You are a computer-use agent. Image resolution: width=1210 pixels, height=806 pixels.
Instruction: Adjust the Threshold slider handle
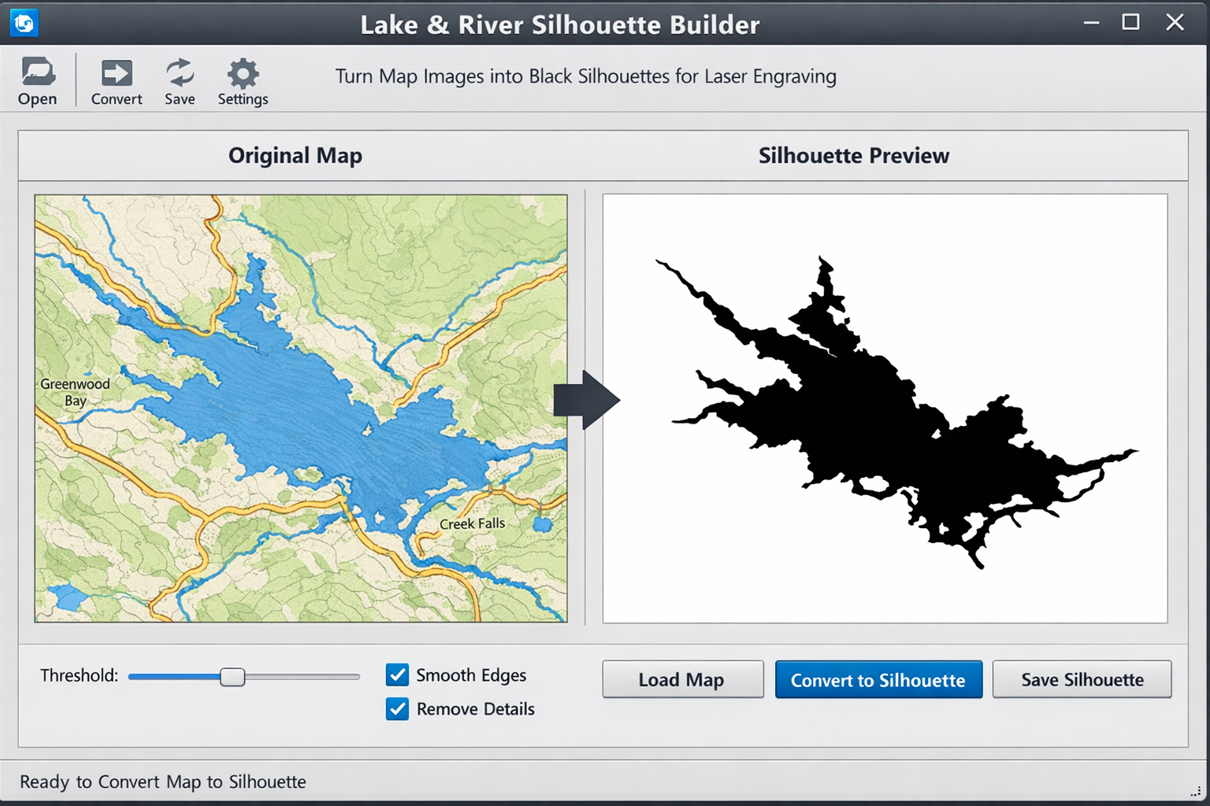233,676
